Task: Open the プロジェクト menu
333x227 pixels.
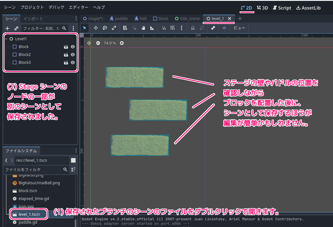Action: tap(32, 7)
